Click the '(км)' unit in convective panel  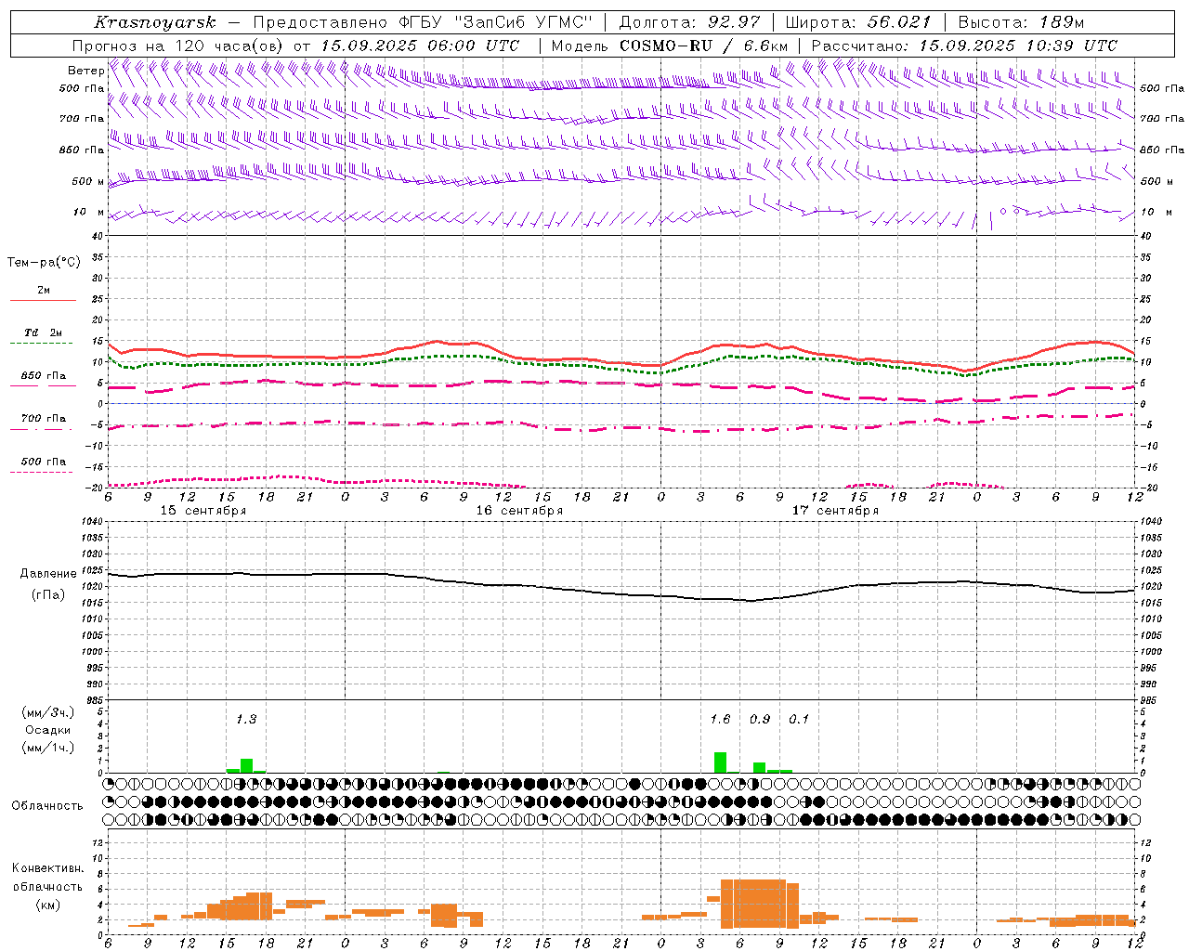click(x=48, y=905)
